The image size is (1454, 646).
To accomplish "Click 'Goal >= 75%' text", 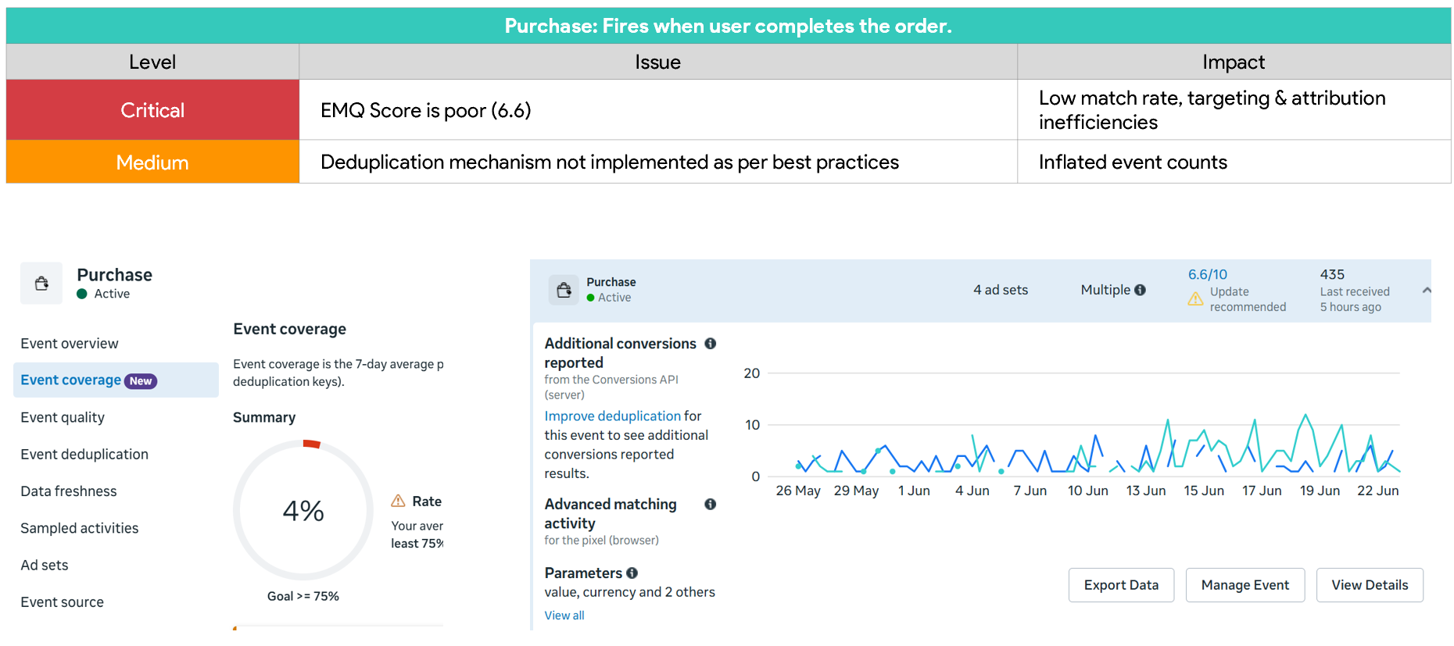I will 303,596.
